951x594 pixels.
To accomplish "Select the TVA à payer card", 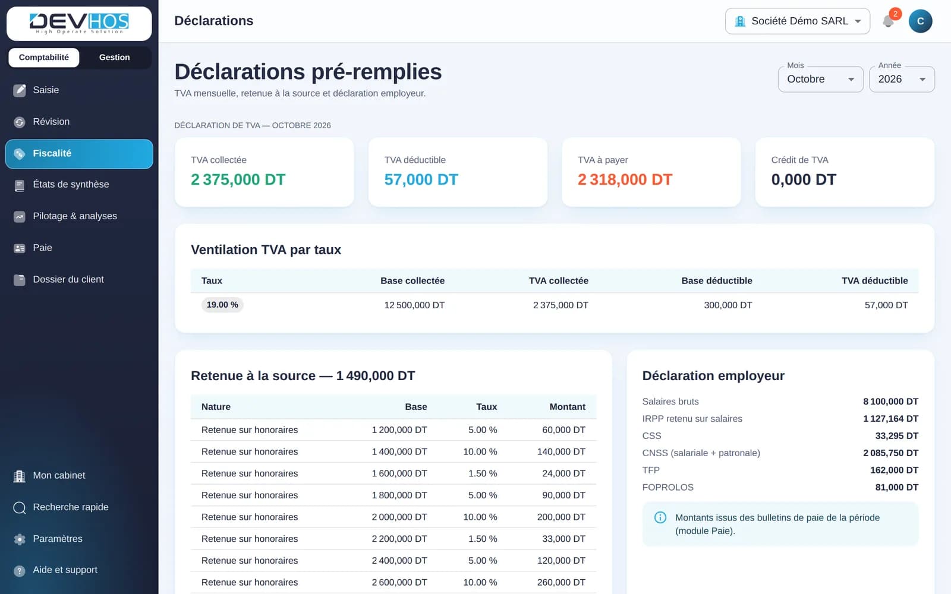I will (651, 172).
